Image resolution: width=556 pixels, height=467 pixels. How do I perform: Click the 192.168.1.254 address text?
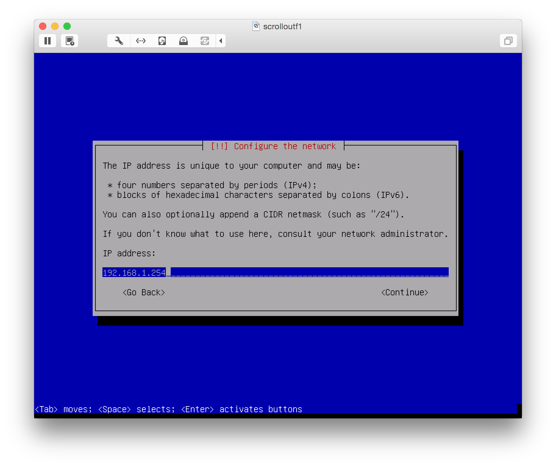[x=134, y=272]
